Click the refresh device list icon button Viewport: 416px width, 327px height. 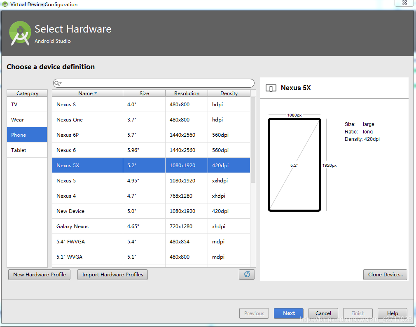[x=247, y=274]
